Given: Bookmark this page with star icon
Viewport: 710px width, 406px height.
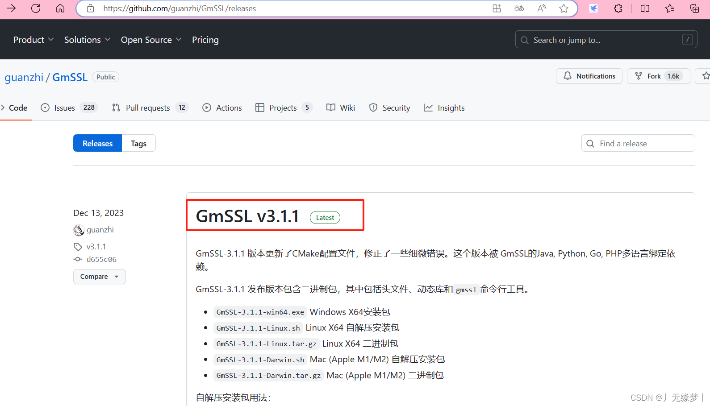Looking at the screenshot, I should tap(564, 8).
